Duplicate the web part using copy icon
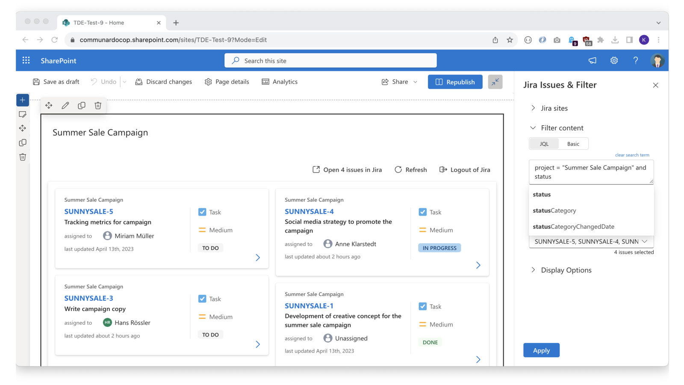 pyautogui.click(x=82, y=105)
